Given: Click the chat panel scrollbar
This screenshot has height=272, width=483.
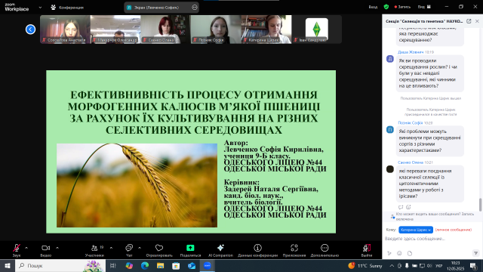Looking at the screenshot, I should pos(480,205).
